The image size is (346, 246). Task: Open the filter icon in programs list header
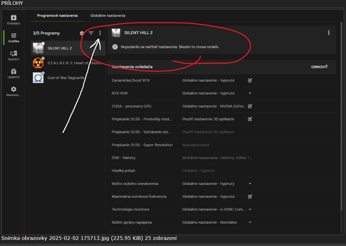point(91,33)
